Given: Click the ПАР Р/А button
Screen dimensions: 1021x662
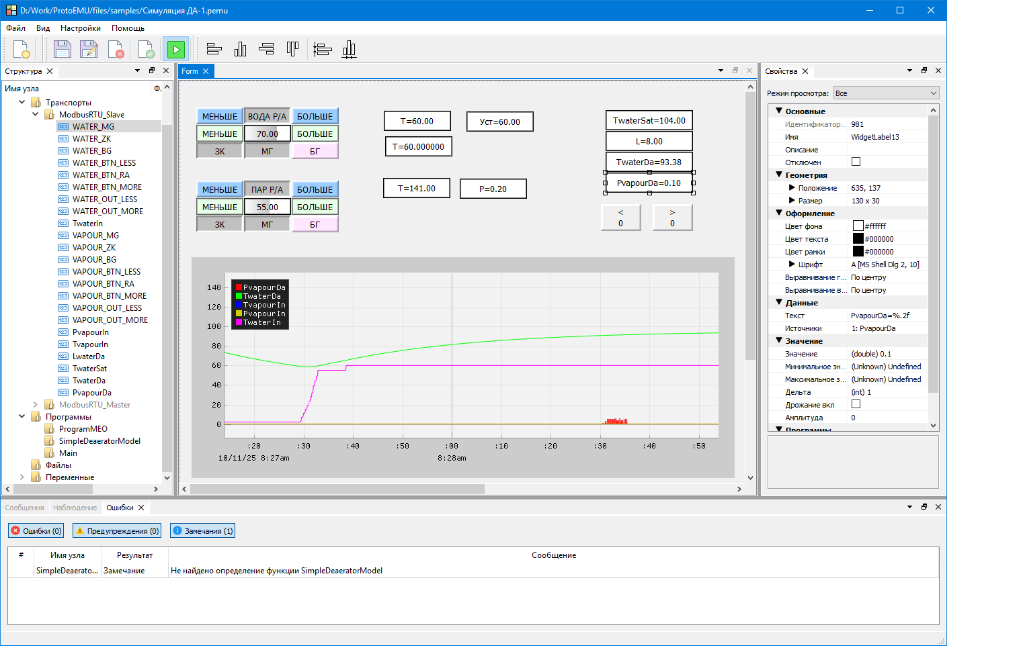Looking at the screenshot, I should pyautogui.click(x=267, y=189).
